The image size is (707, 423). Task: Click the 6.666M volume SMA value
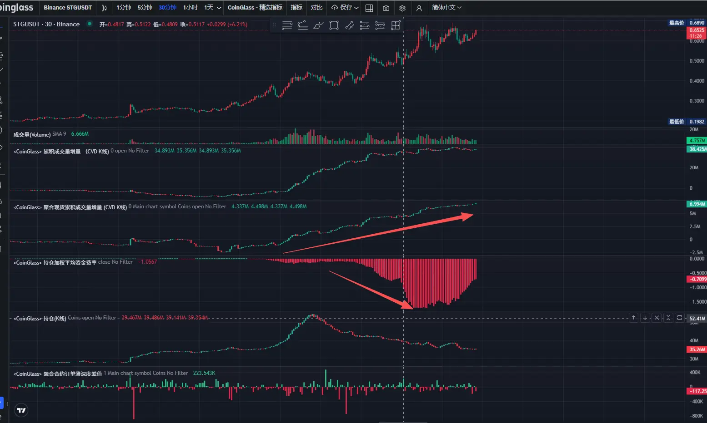(80, 134)
